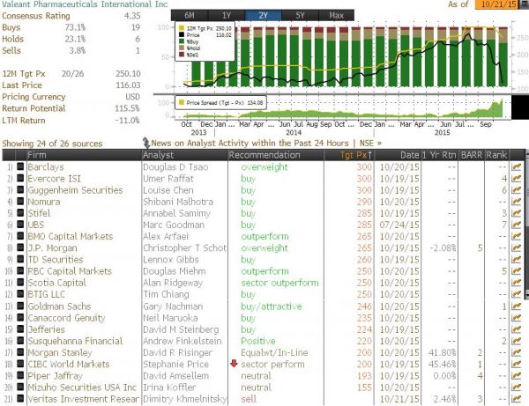Open chart icon for Evercore ISI row
This screenshot has height=406, width=529.
point(516,179)
